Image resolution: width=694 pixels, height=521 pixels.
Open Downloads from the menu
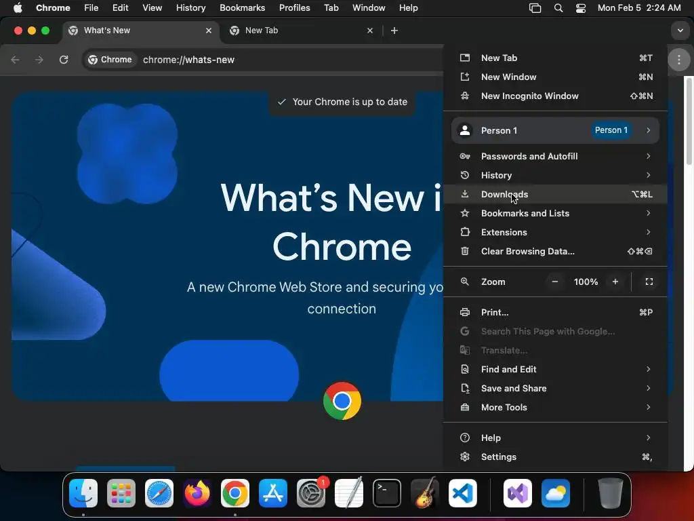(556, 195)
